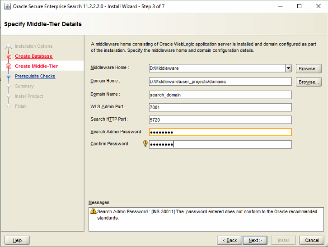
Task: Click the lightbulb hint icon beside Confirm Password
Action: click(145, 143)
